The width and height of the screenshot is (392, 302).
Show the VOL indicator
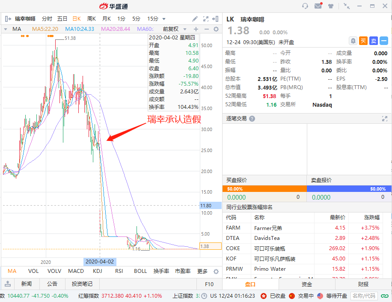coord(33,271)
